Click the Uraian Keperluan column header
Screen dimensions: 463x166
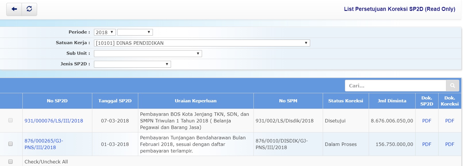(196, 101)
